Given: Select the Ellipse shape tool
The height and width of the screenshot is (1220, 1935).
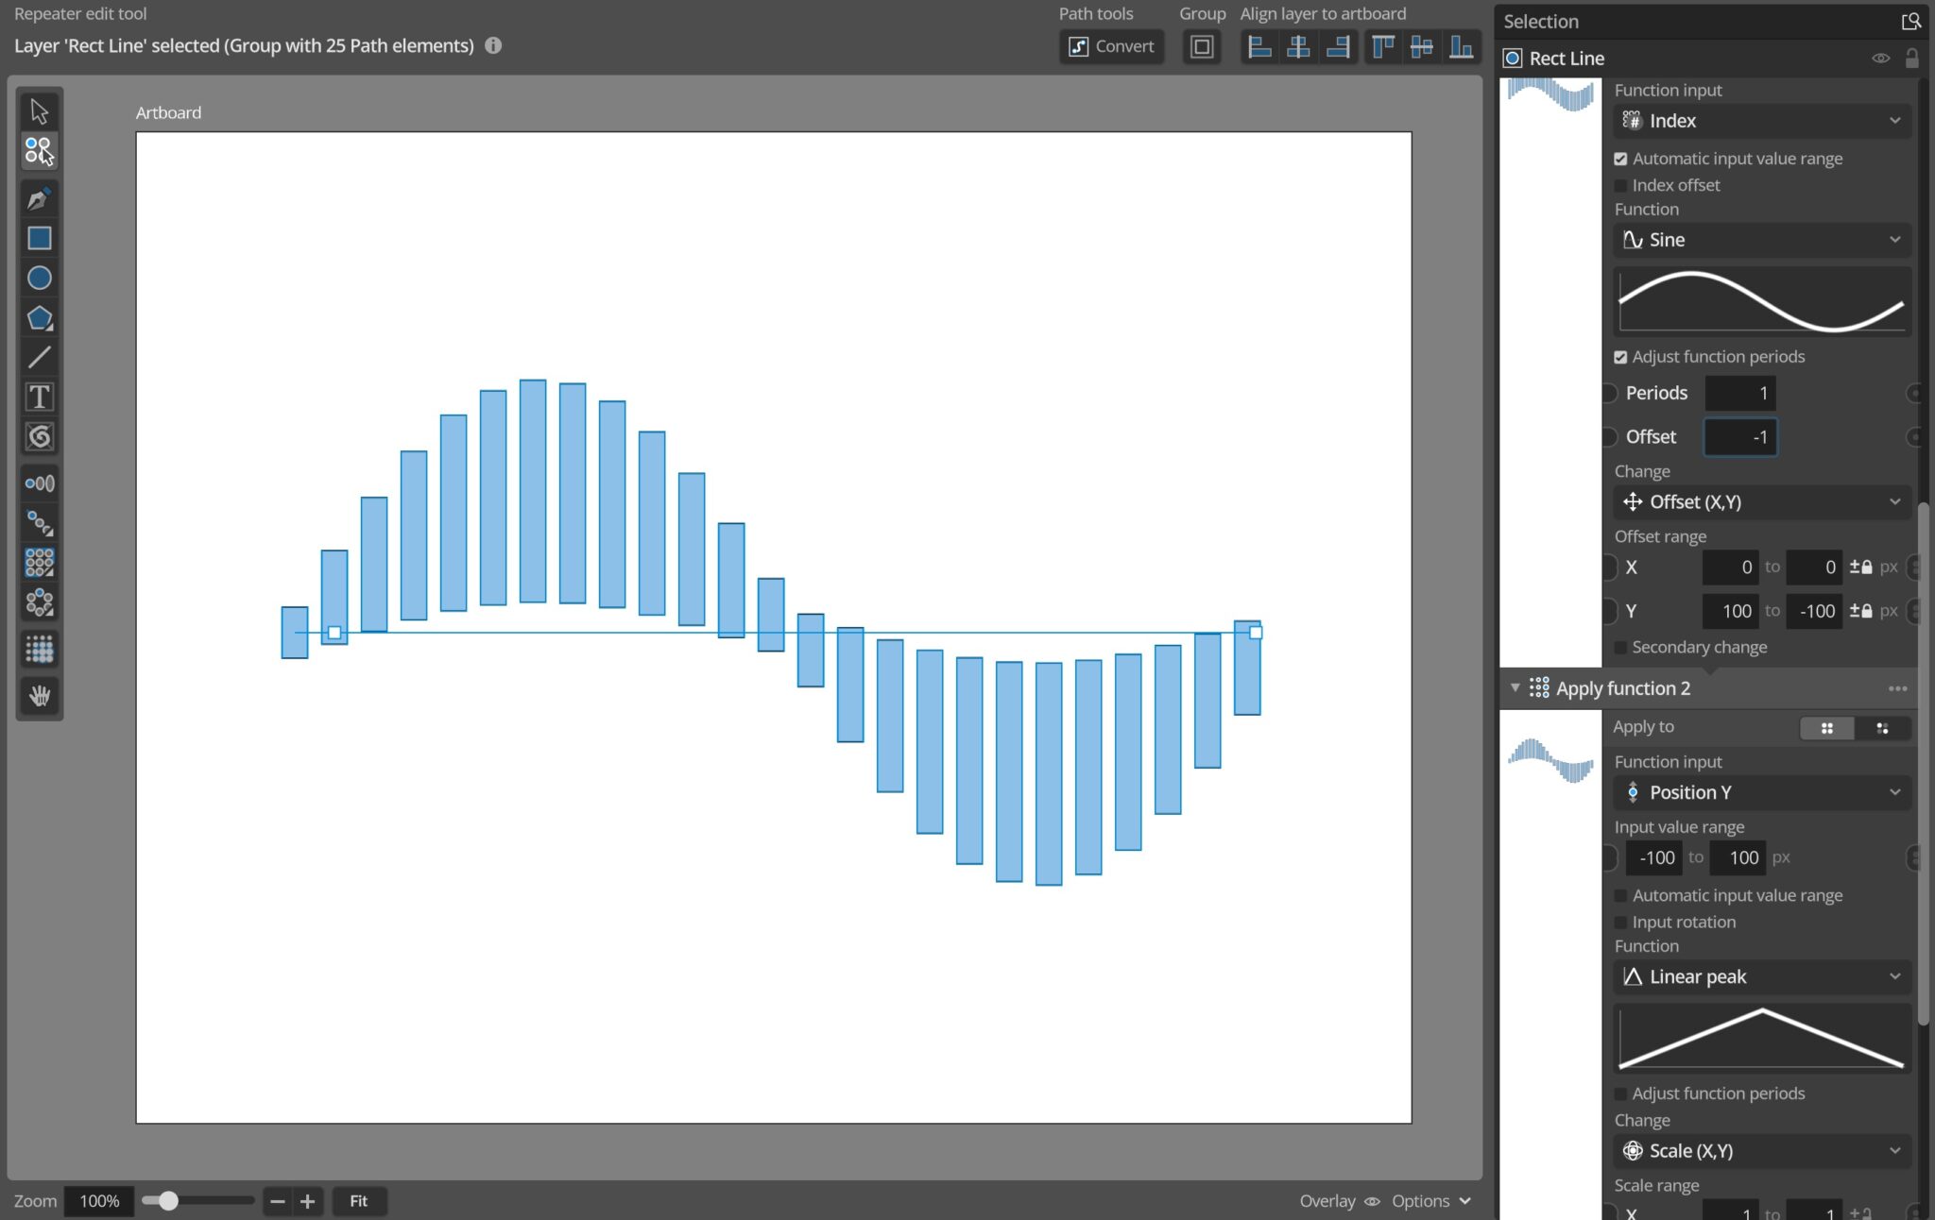Looking at the screenshot, I should click(x=39, y=278).
